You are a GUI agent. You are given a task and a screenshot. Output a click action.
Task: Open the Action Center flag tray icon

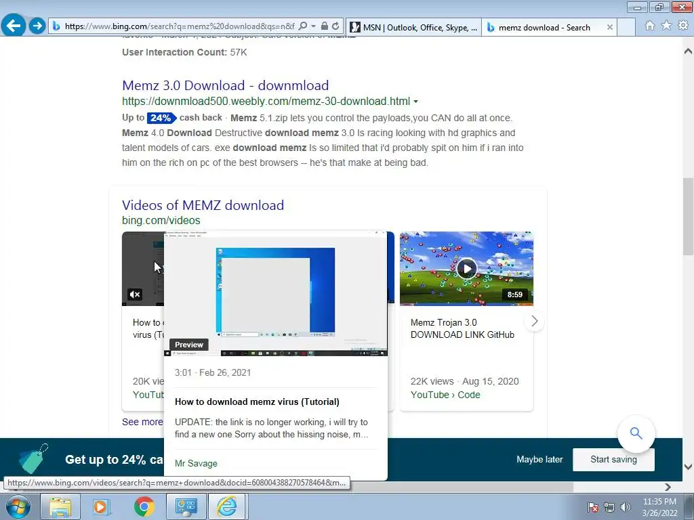593,507
